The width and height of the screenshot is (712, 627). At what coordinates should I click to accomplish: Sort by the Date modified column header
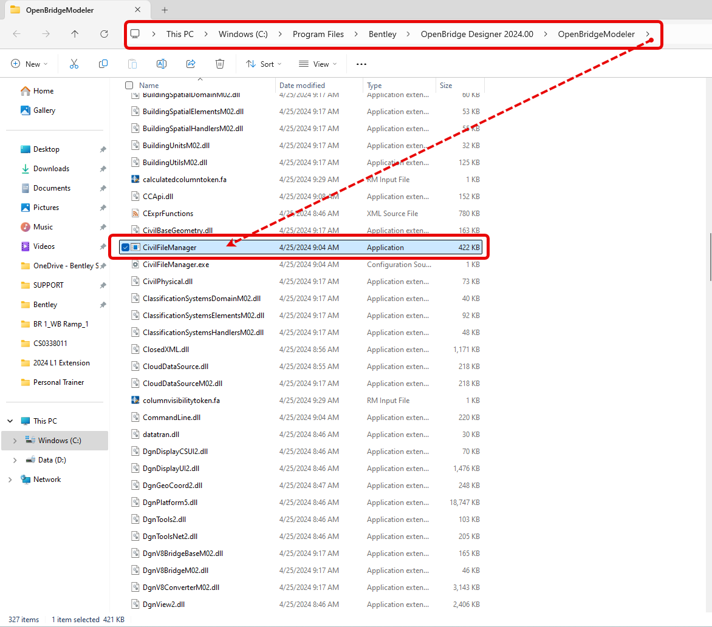click(302, 86)
